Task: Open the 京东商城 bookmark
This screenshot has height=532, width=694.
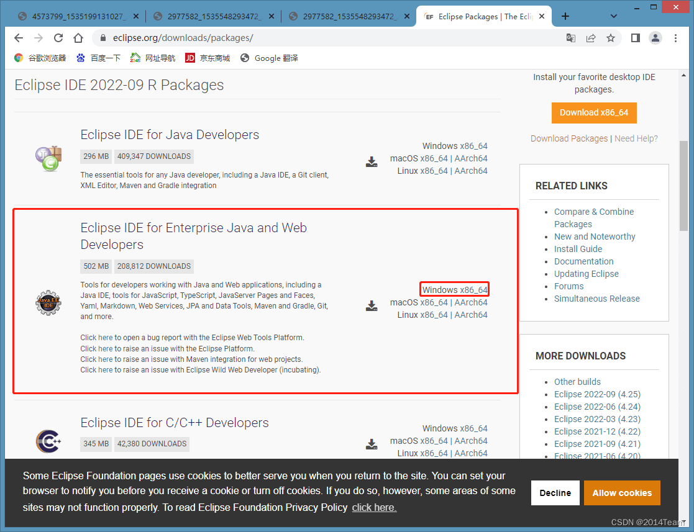Action: point(208,58)
